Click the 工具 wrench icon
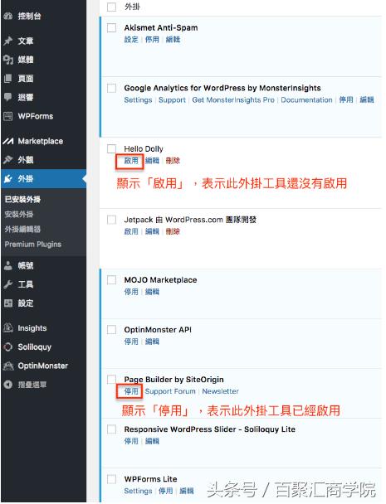The image size is (386, 504). [8, 284]
